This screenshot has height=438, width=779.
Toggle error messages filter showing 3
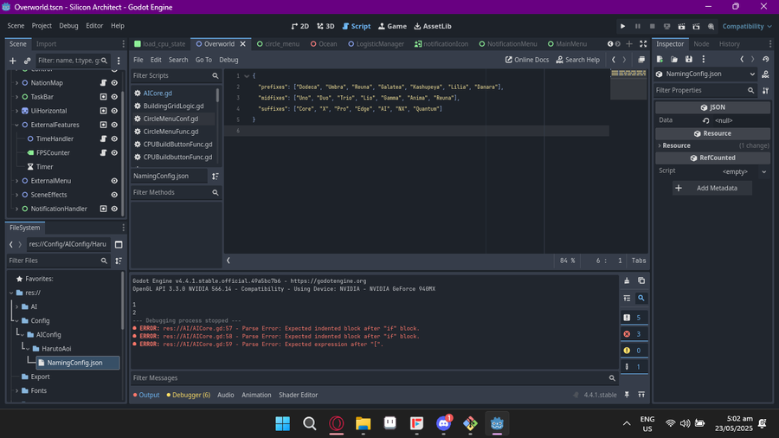pyautogui.click(x=634, y=334)
